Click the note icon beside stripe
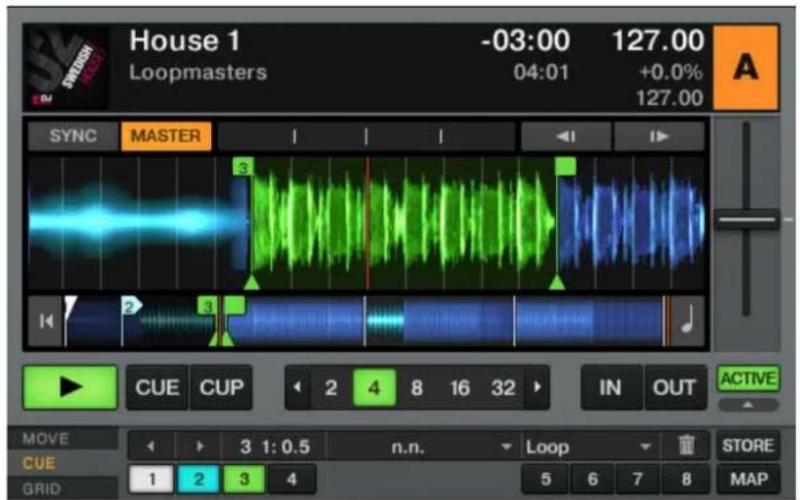800x500 pixels. pyautogui.click(x=688, y=321)
